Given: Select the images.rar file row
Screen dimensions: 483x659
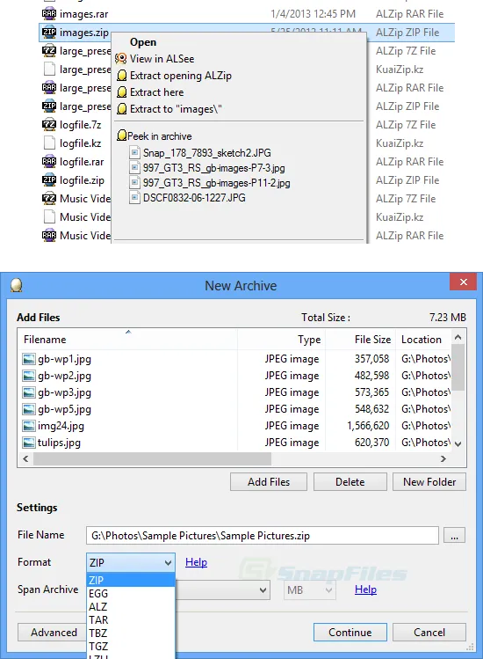Looking at the screenshot, I should point(247,14).
